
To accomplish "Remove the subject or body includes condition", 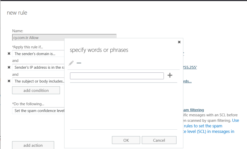I will coord(9,81).
